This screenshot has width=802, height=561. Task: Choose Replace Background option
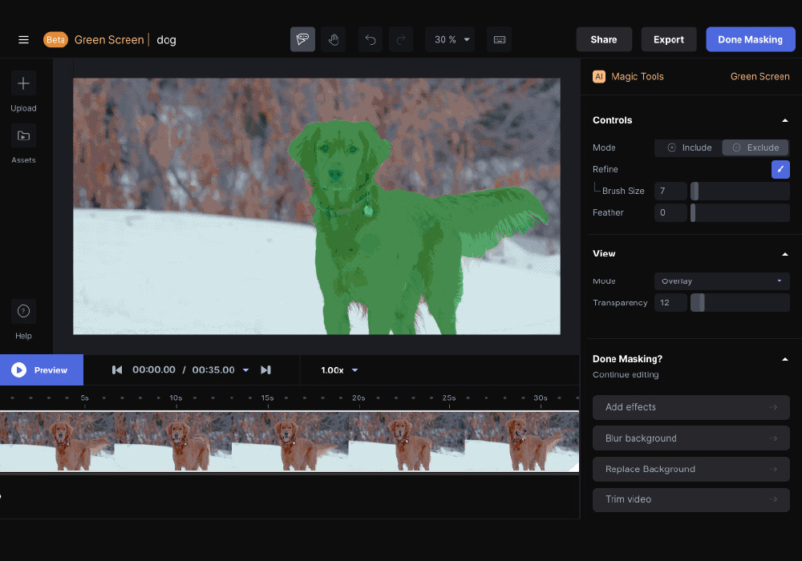coord(691,469)
